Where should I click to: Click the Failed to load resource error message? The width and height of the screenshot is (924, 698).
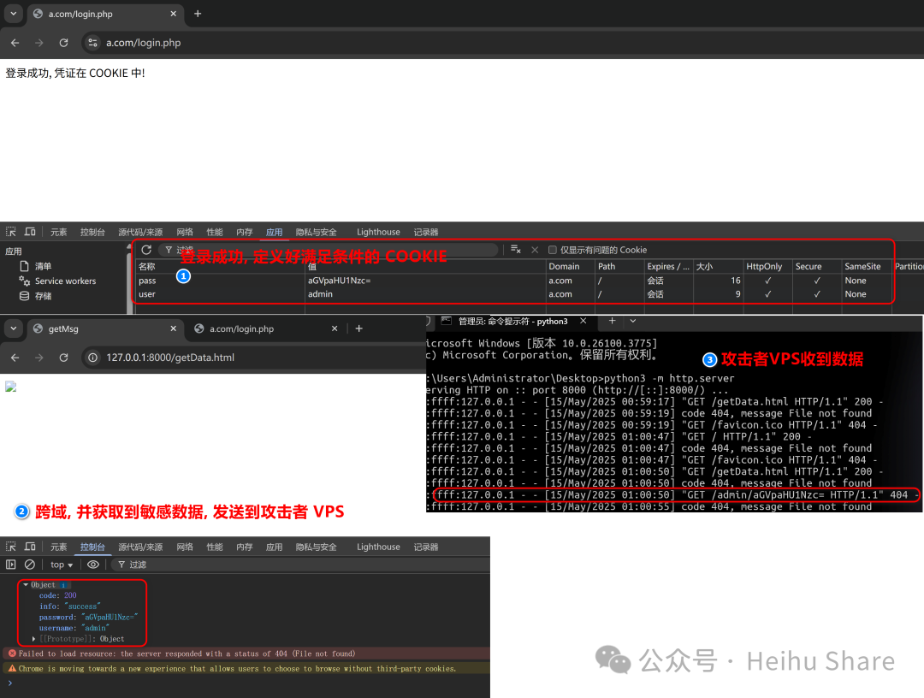coord(187,654)
